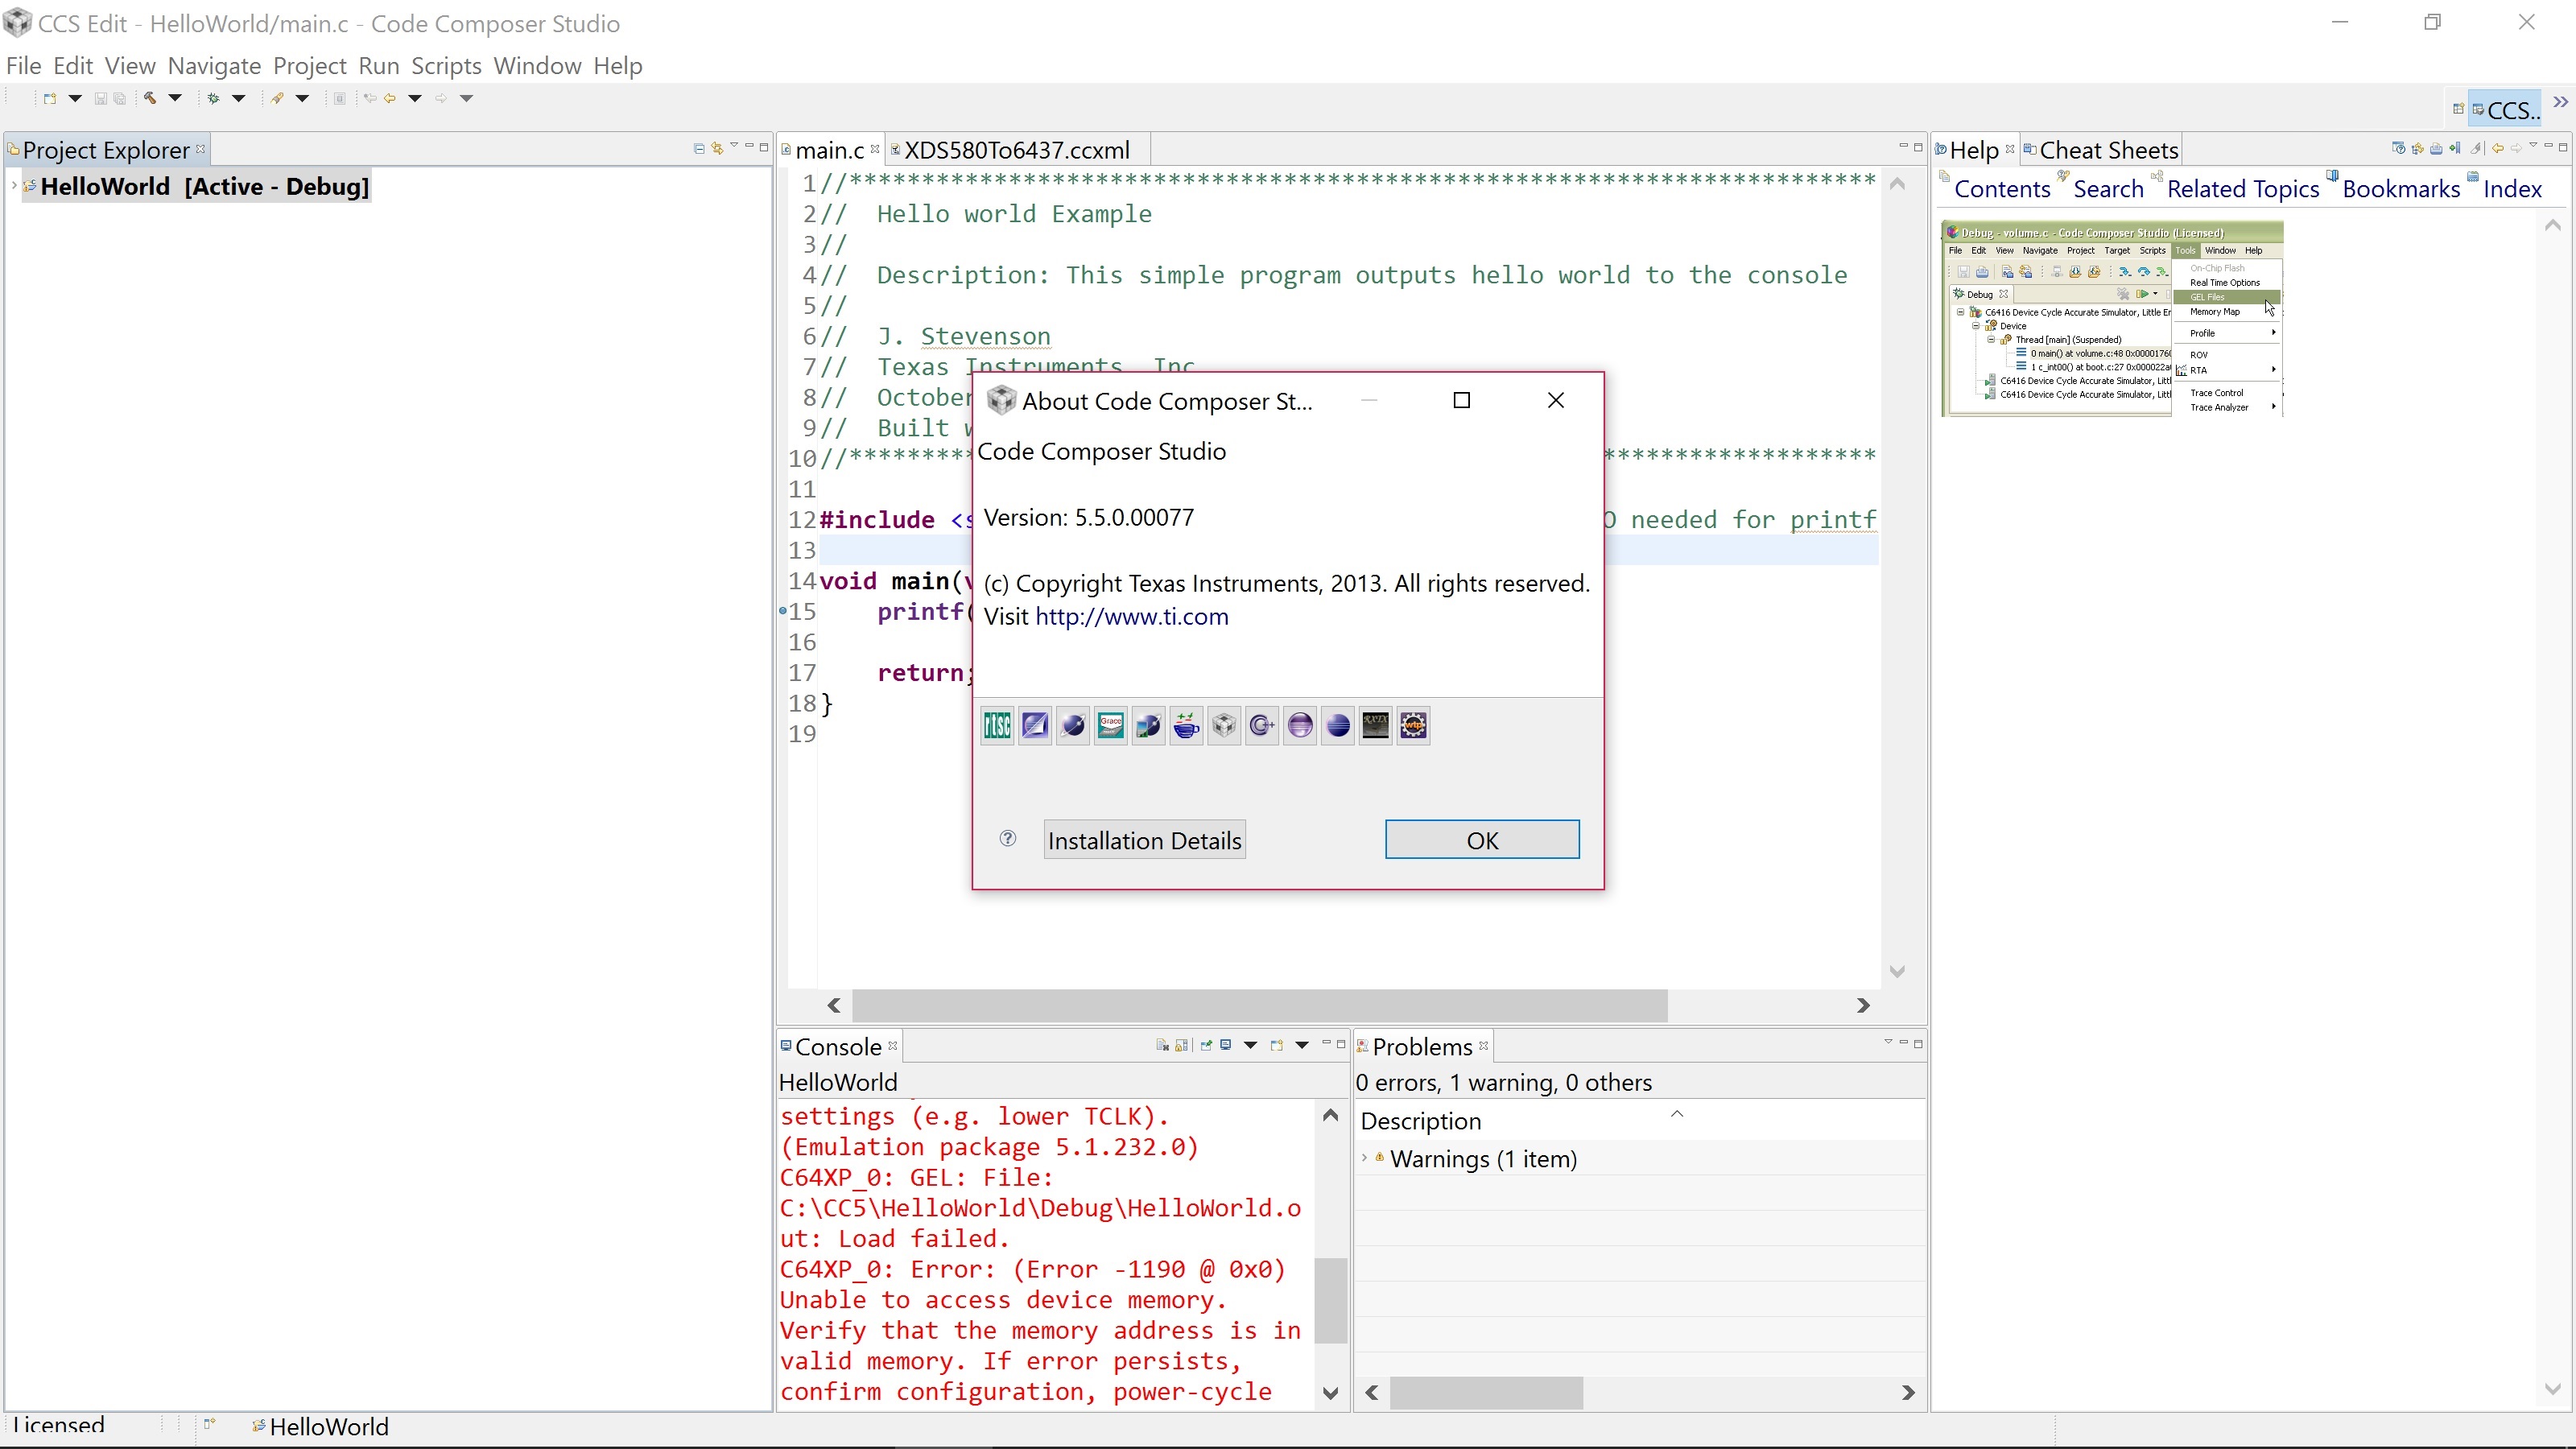Open the Build dropdown arrow next to hammer
This screenshot has height=1449, width=2576.
click(x=175, y=98)
